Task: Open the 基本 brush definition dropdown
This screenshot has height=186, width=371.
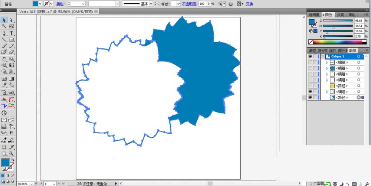Action: pyautogui.click(x=151, y=4)
